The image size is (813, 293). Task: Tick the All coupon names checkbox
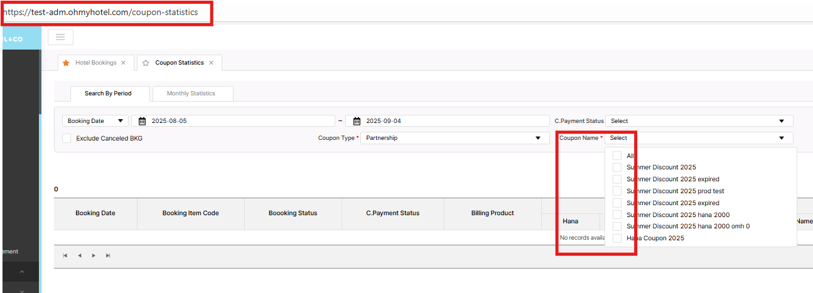[x=617, y=156]
